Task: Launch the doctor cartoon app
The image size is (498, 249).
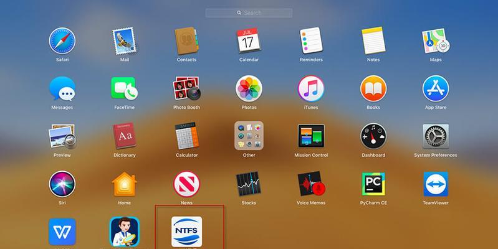Action: 124,232
